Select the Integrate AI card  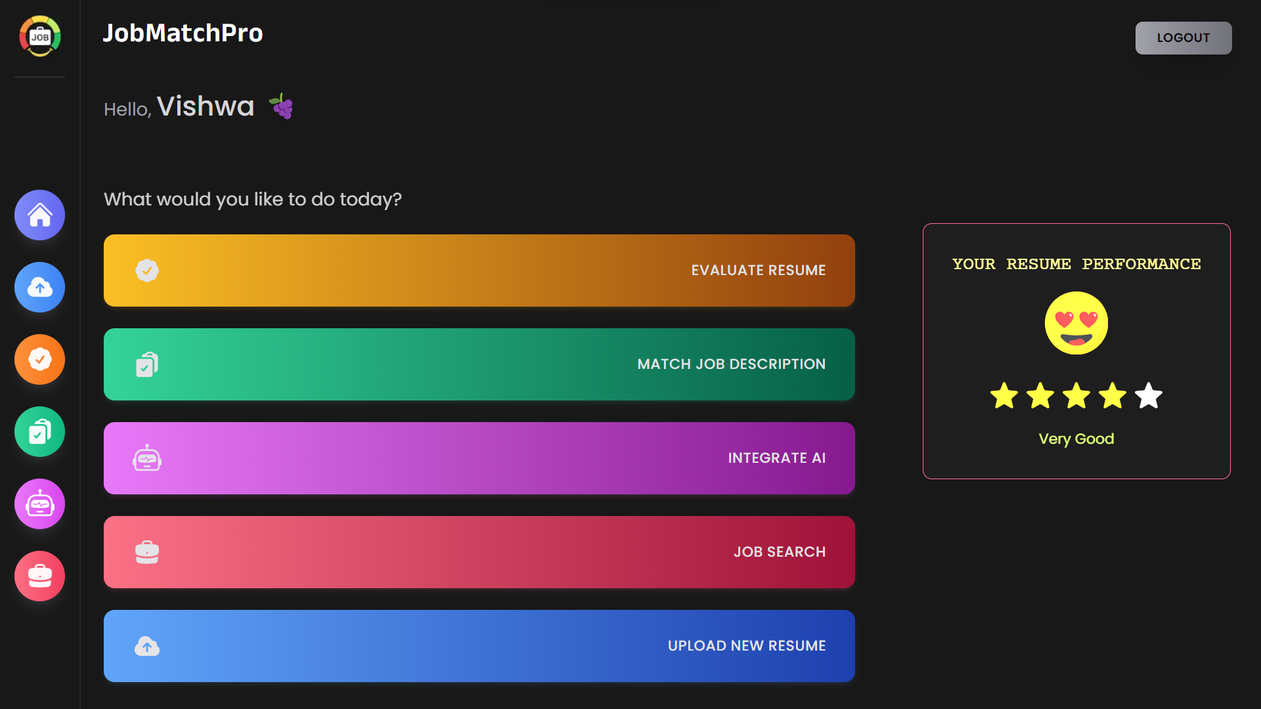(479, 458)
